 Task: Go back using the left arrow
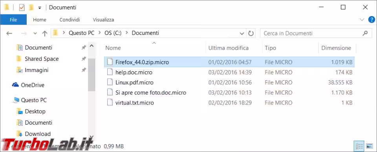(9, 33)
